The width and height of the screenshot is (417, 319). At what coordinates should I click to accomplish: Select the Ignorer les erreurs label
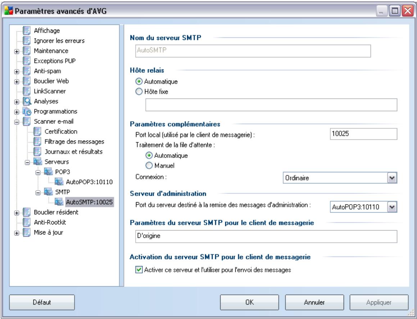(59, 41)
